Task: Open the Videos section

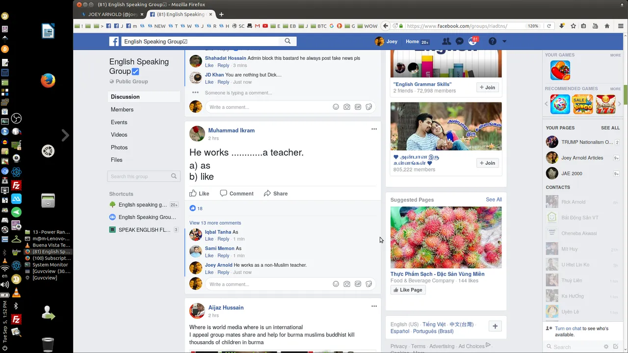Action: pos(119,135)
